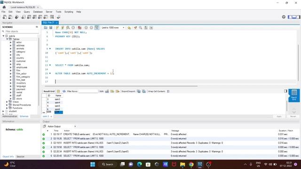This screenshot has height=169, width=301.
Task: Open the Query menu
Action: click(27, 12)
